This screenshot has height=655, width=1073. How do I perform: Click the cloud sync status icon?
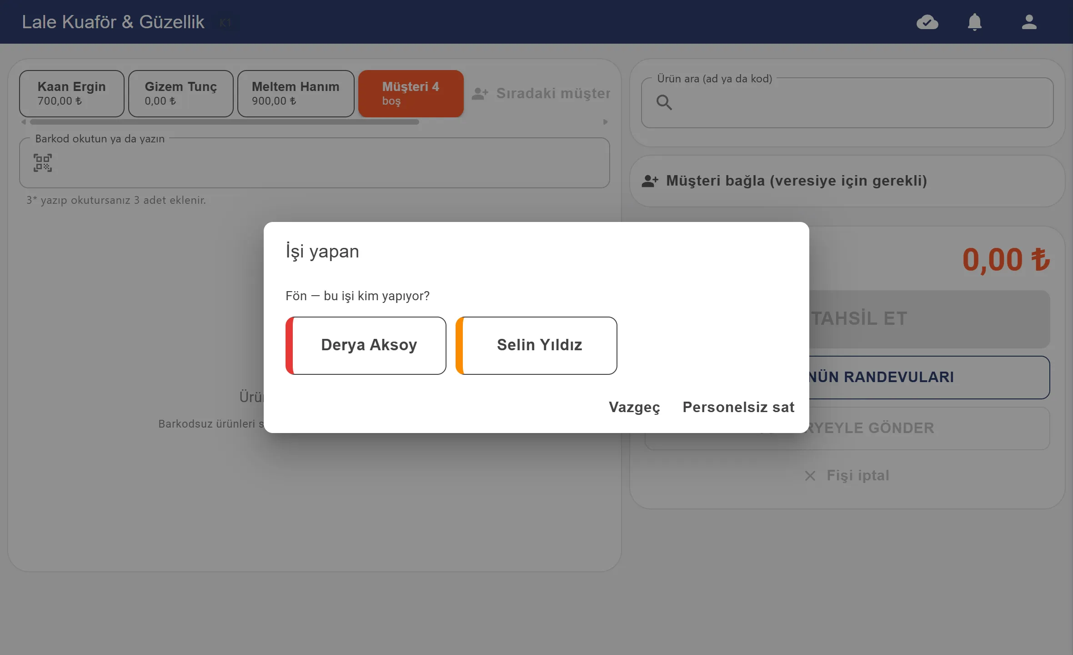[927, 22]
